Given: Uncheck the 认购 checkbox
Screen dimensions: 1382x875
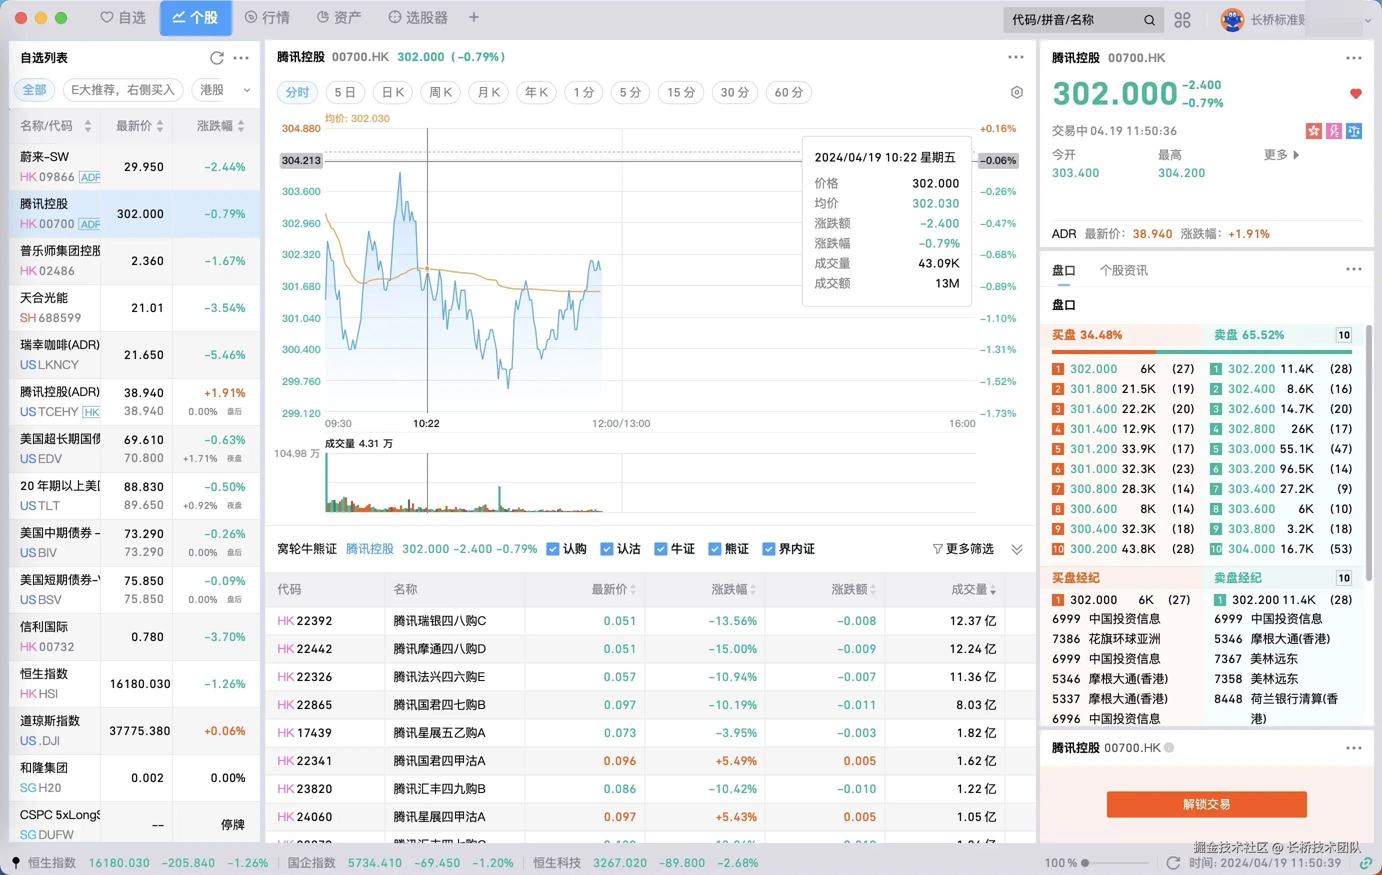Looking at the screenshot, I should (552, 549).
